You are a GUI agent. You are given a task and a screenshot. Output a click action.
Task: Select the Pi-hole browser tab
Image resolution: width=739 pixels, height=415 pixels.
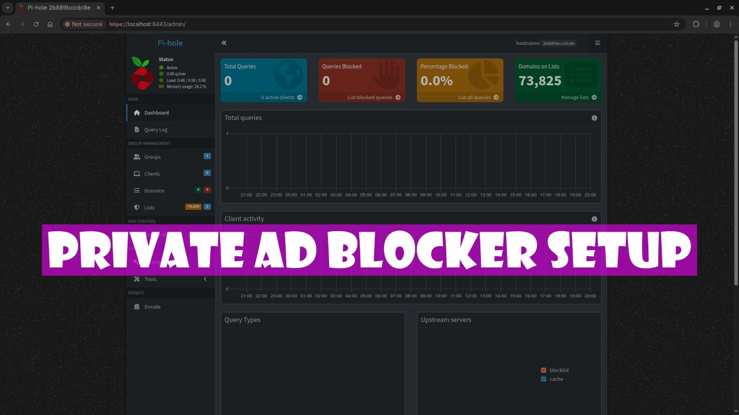coord(59,7)
